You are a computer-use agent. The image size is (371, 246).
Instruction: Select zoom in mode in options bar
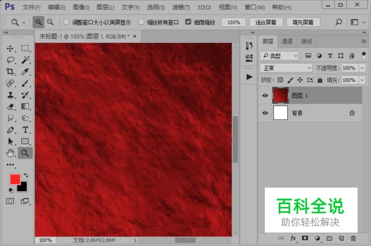point(38,22)
